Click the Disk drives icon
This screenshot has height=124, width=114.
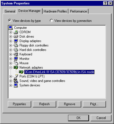[16, 37]
